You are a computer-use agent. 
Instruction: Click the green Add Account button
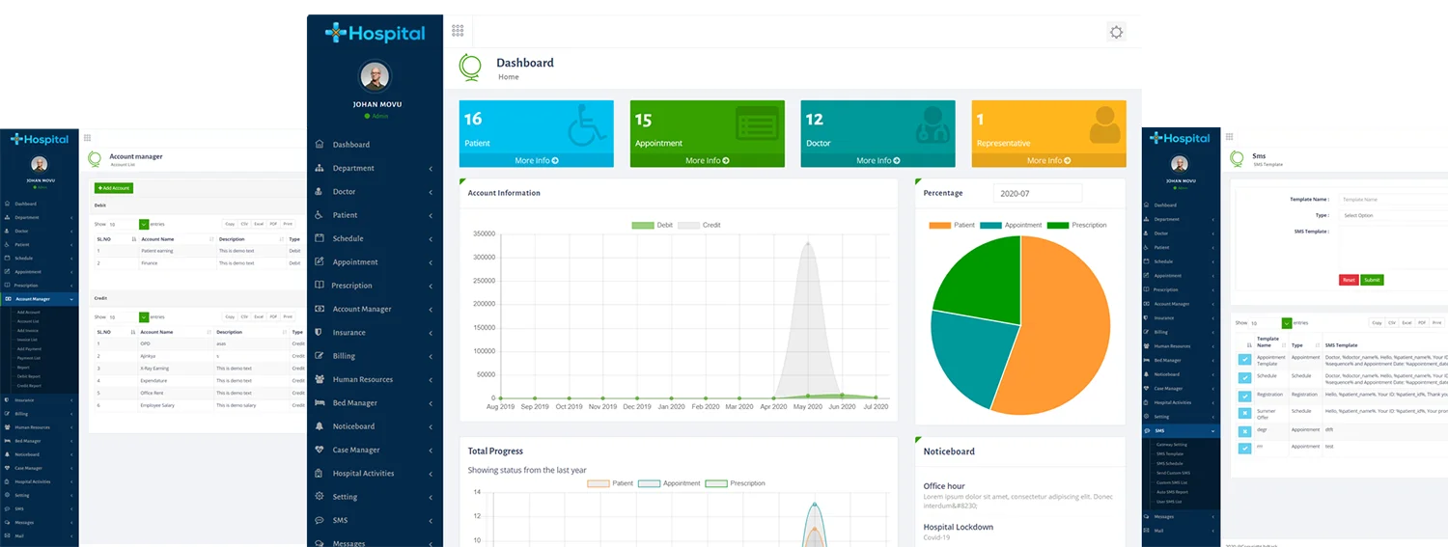tap(114, 188)
